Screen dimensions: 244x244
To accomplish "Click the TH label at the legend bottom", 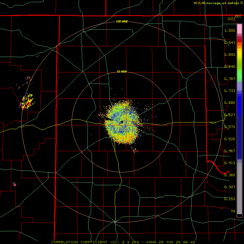I will (x=233, y=211).
